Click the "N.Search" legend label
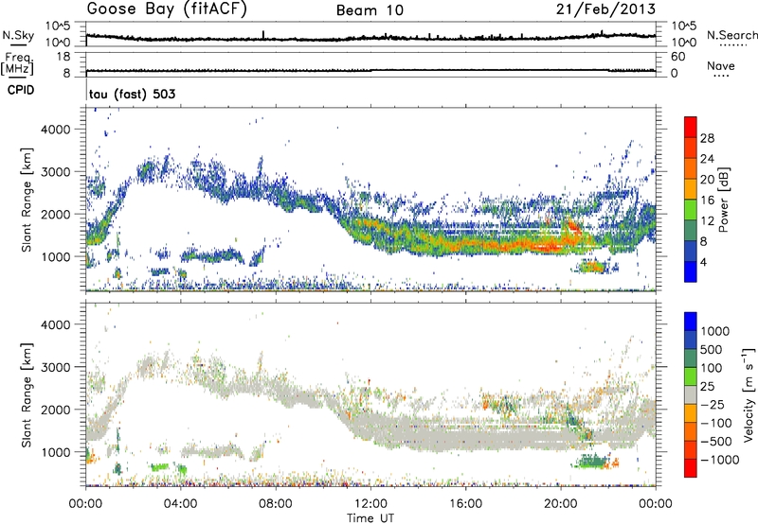This screenshot has width=758, height=524. click(731, 35)
